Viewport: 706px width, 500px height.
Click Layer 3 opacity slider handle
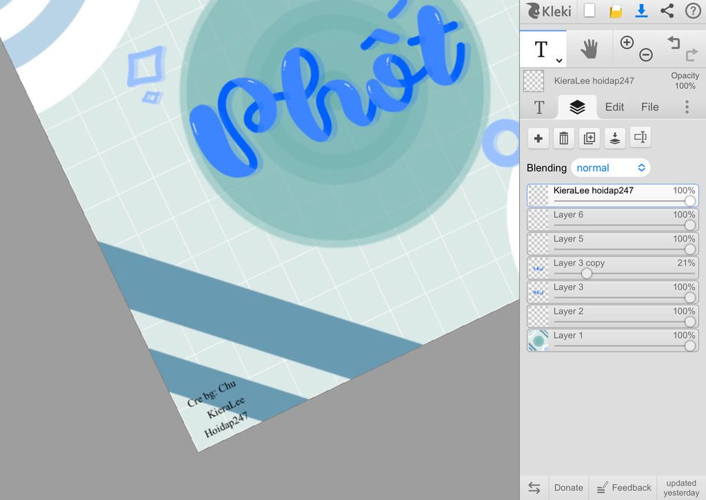click(689, 297)
